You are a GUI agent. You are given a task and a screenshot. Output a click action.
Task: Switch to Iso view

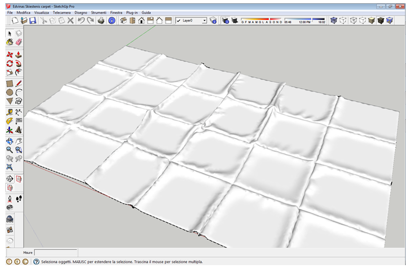click(123, 20)
